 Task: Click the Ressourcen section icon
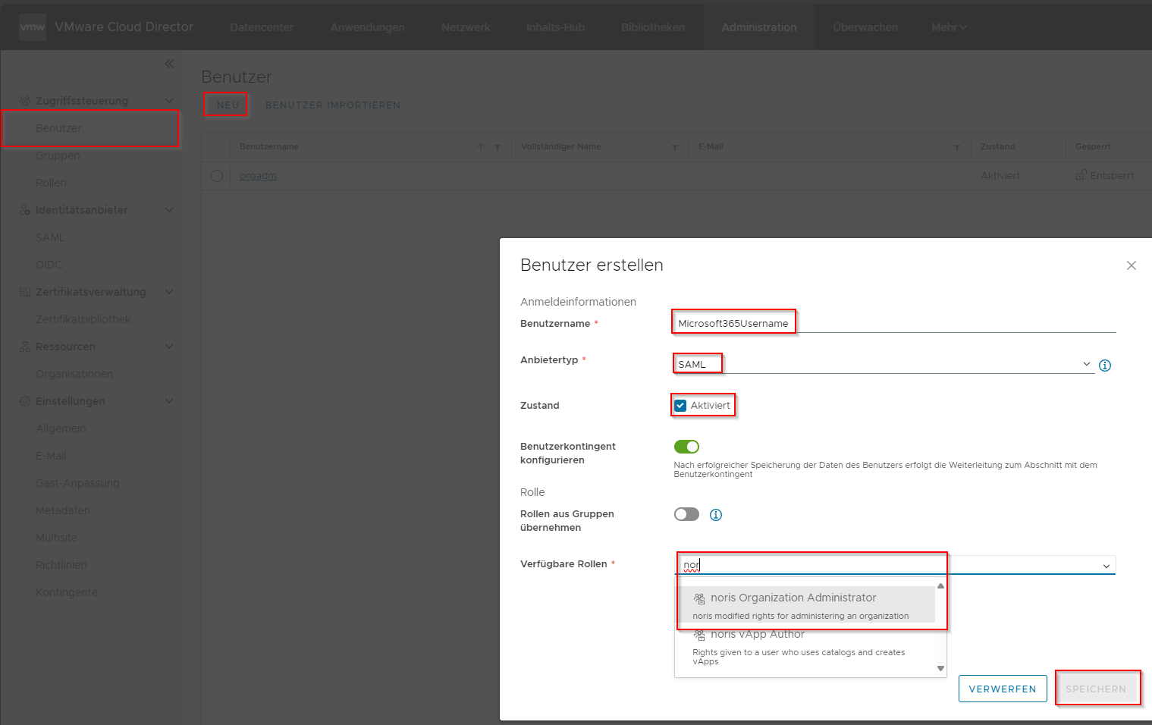tap(24, 347)
